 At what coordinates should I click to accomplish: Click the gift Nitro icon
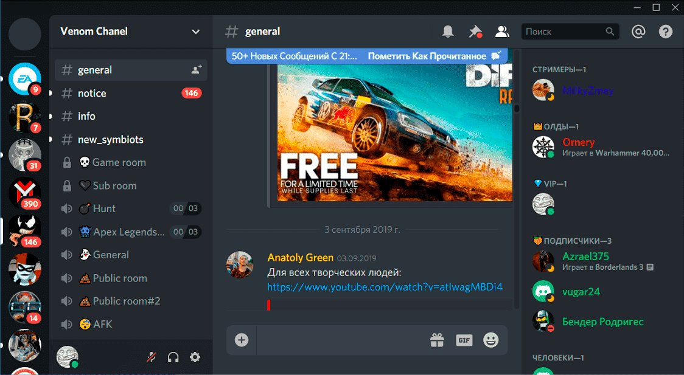(x=437, y=340)
